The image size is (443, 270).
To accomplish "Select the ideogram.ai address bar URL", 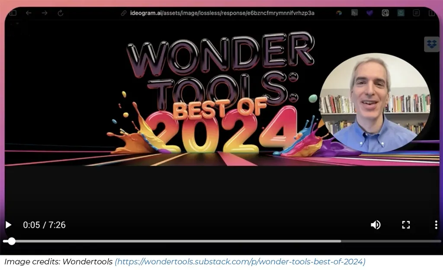I will point(222,13).
